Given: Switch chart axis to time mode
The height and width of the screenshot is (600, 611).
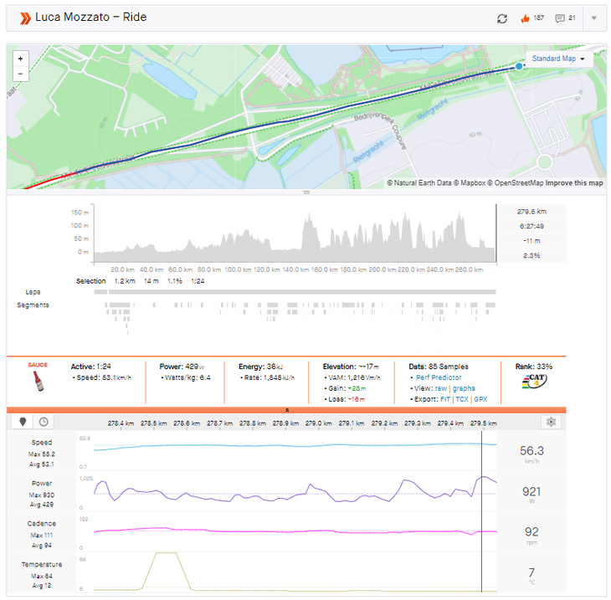Looking at the screenshot, I should point(43,423).
